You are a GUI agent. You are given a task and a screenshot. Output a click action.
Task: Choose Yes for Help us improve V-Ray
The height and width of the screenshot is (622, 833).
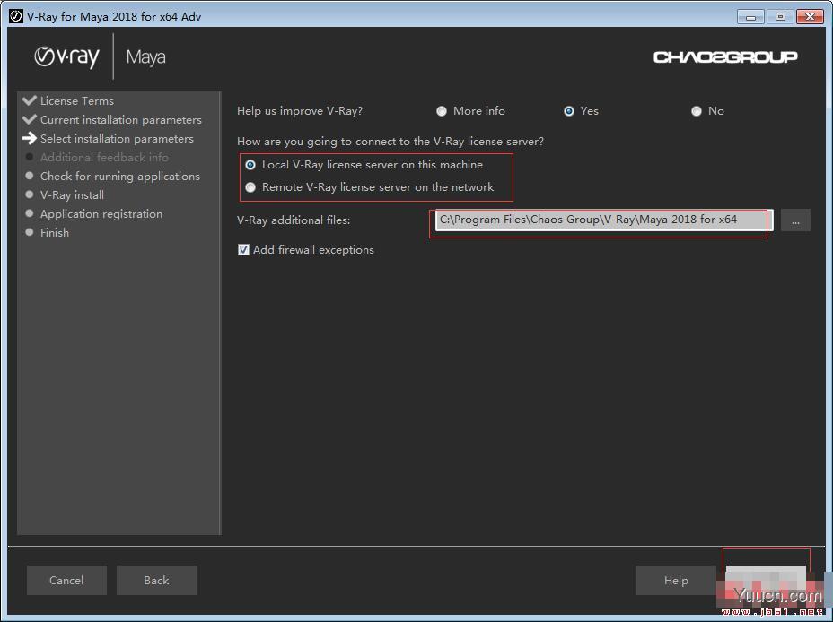click(x=569, y=111)
